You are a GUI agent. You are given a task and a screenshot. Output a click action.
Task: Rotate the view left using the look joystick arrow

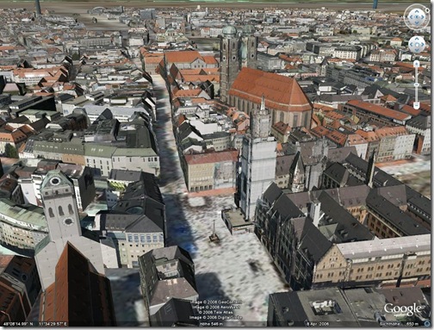412,17
